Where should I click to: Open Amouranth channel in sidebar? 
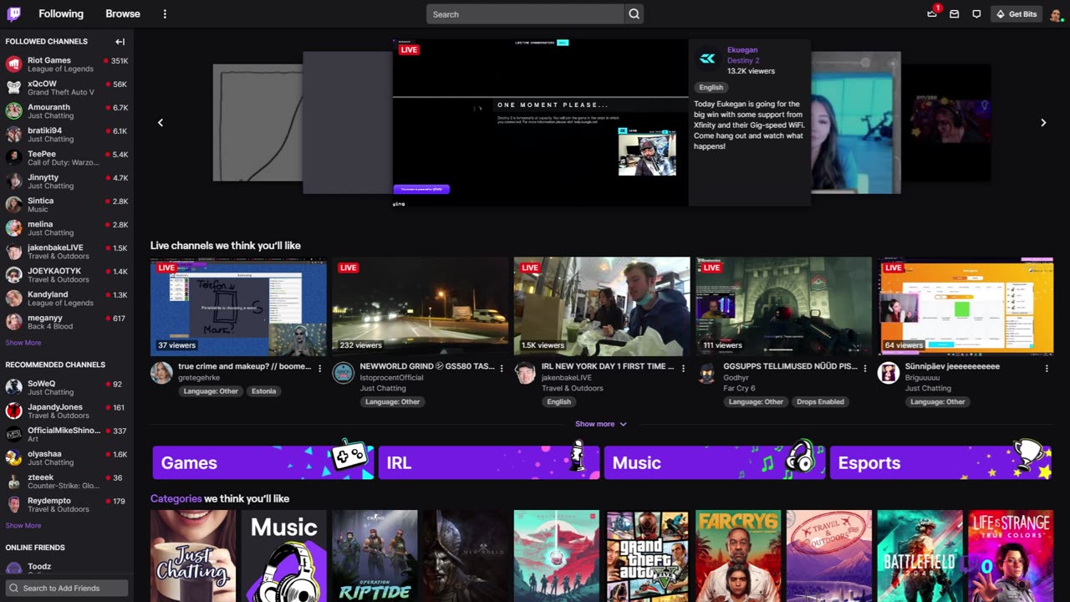pyautogui.click(x=67, y=111)
